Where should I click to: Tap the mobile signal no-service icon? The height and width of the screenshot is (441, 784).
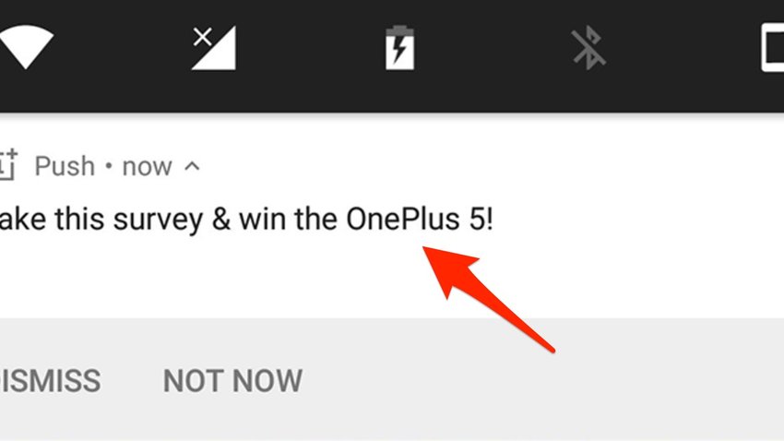click(214, 49)
